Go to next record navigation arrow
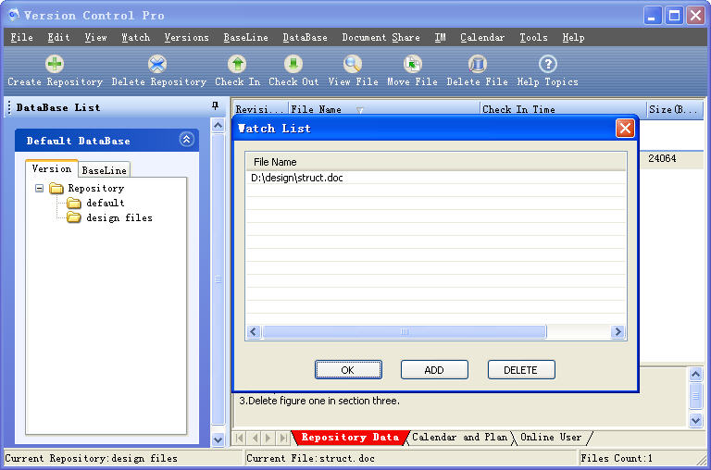 [x=268, y=438]
